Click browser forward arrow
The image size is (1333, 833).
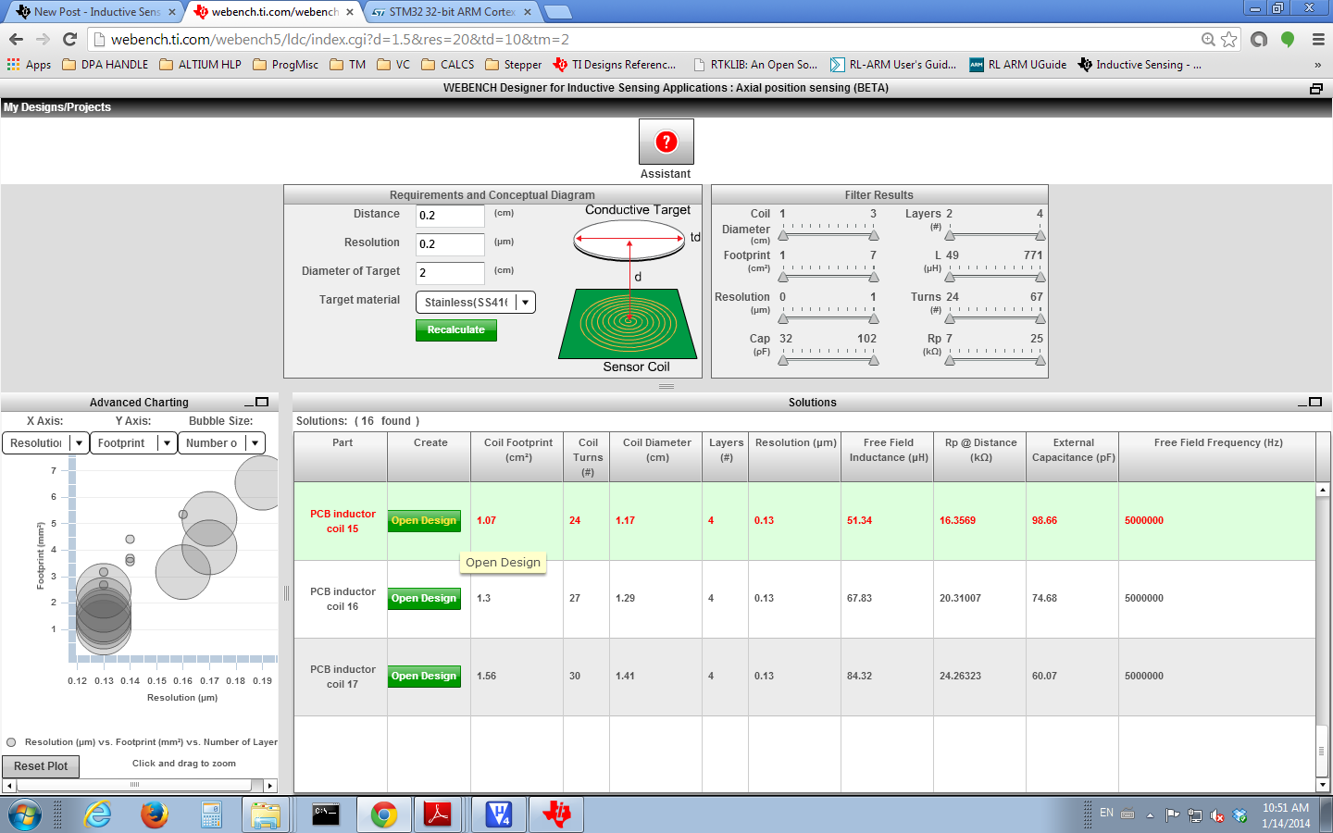tap(43, 39)
